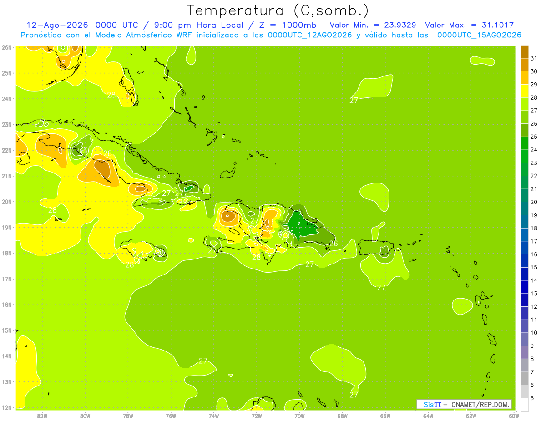546x422 pixels.
Task: Click the 82W longitude axis label
Action: [x=42, y=416]
